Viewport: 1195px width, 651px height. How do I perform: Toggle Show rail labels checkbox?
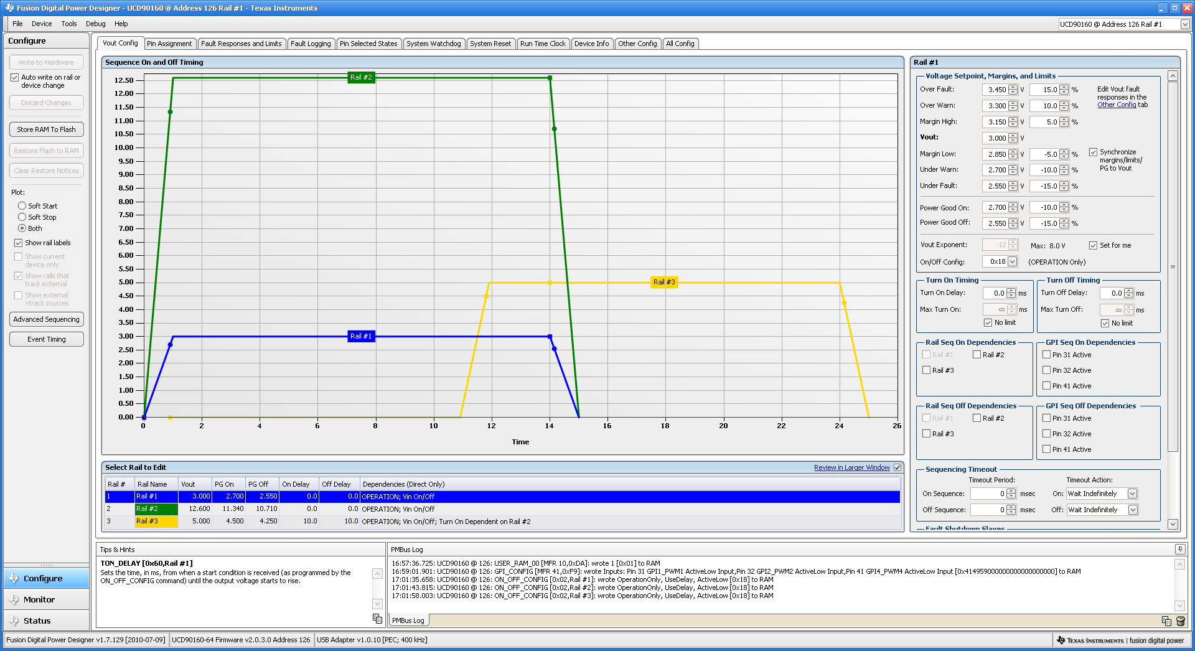[19, 243]
